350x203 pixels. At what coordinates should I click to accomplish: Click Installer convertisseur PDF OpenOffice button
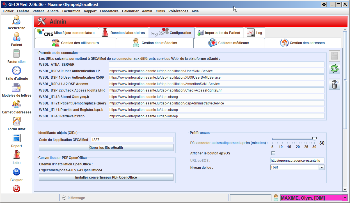[106, 177]
